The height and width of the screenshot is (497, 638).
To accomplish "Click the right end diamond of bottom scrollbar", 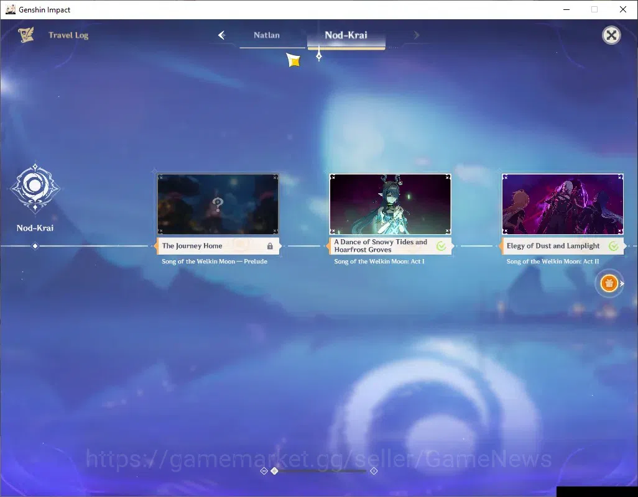I will point(374,471).
